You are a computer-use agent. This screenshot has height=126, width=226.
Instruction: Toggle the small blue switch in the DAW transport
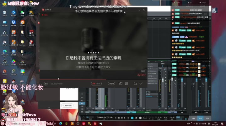pyautogui.click(x=186, y=119)
